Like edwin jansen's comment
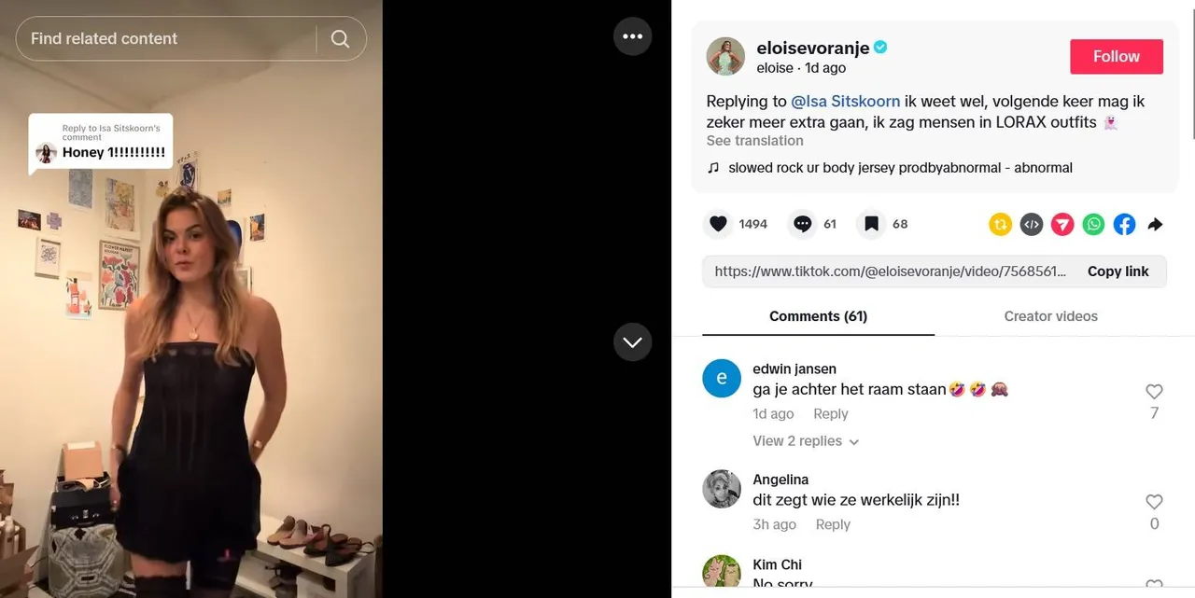Screen dimensions: 1195x598 [1154, 392]
